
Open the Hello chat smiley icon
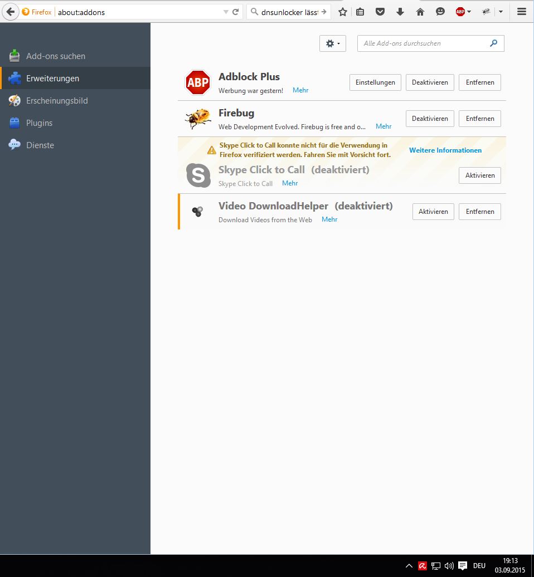(x=440, y=12)
